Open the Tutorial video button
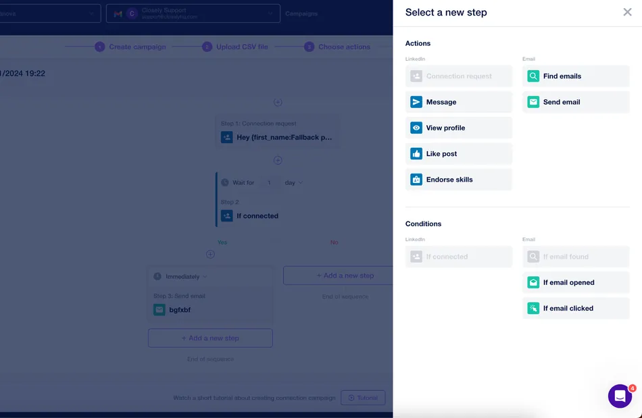This screenshot has width=642, height=418. pos(363,398)
